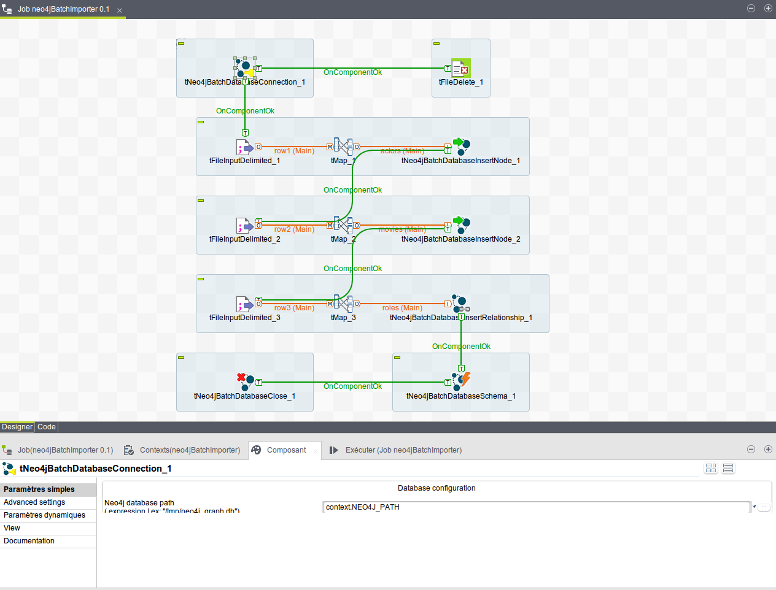Collapse the tFileInputDelimited_1 subjob box
This screenshot has height=590, width=776.
click(201, 122)
